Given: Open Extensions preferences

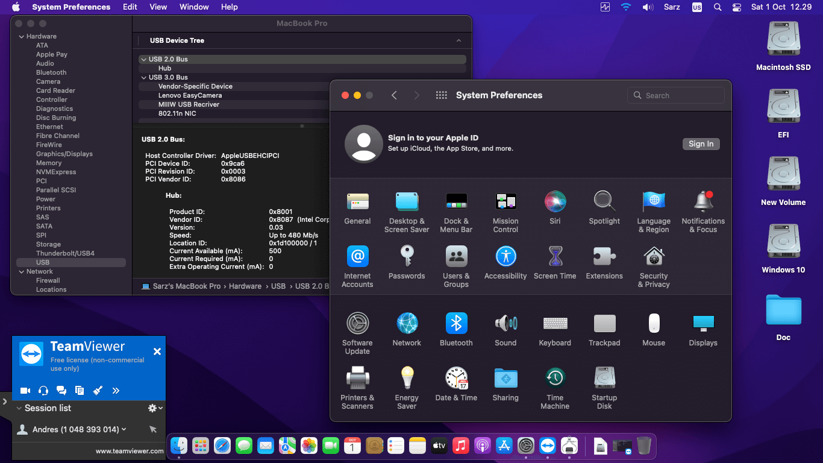Looking at the screenshot, I should (x=604, y=262).
